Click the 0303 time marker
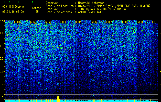 tap(48, 22)
